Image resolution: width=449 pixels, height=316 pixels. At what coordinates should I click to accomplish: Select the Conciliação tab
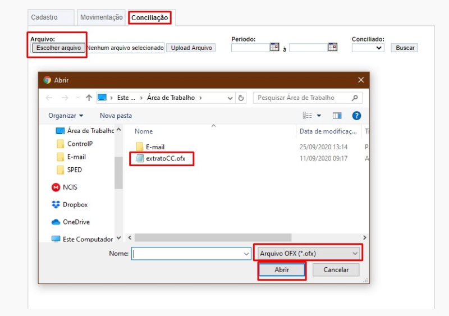pos(149,18)
